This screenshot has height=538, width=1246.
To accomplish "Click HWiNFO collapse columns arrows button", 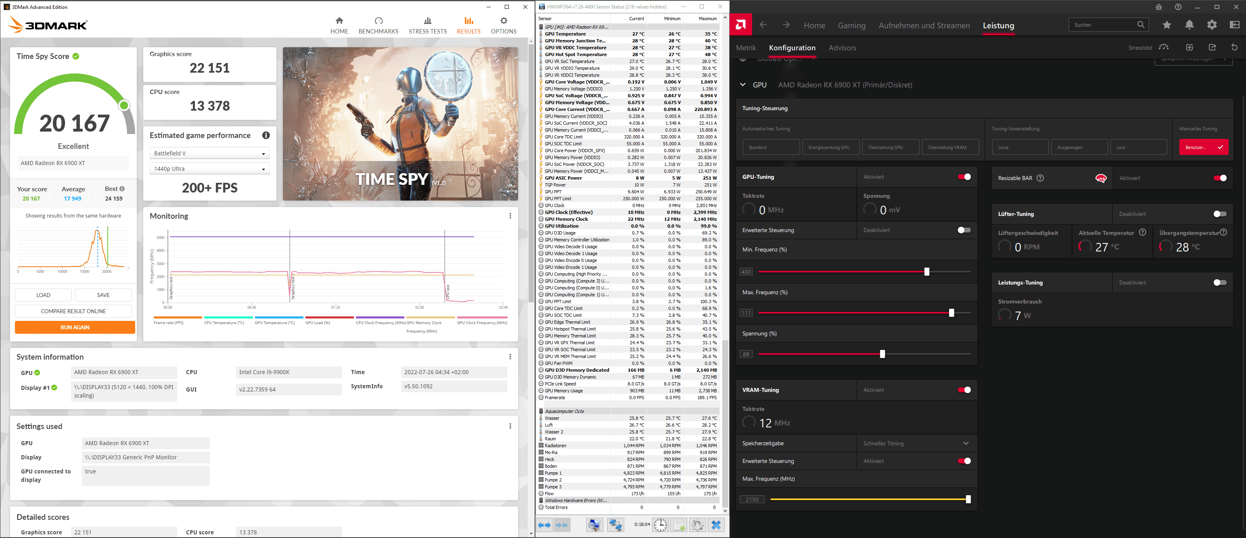I will [x=562, y=525].
